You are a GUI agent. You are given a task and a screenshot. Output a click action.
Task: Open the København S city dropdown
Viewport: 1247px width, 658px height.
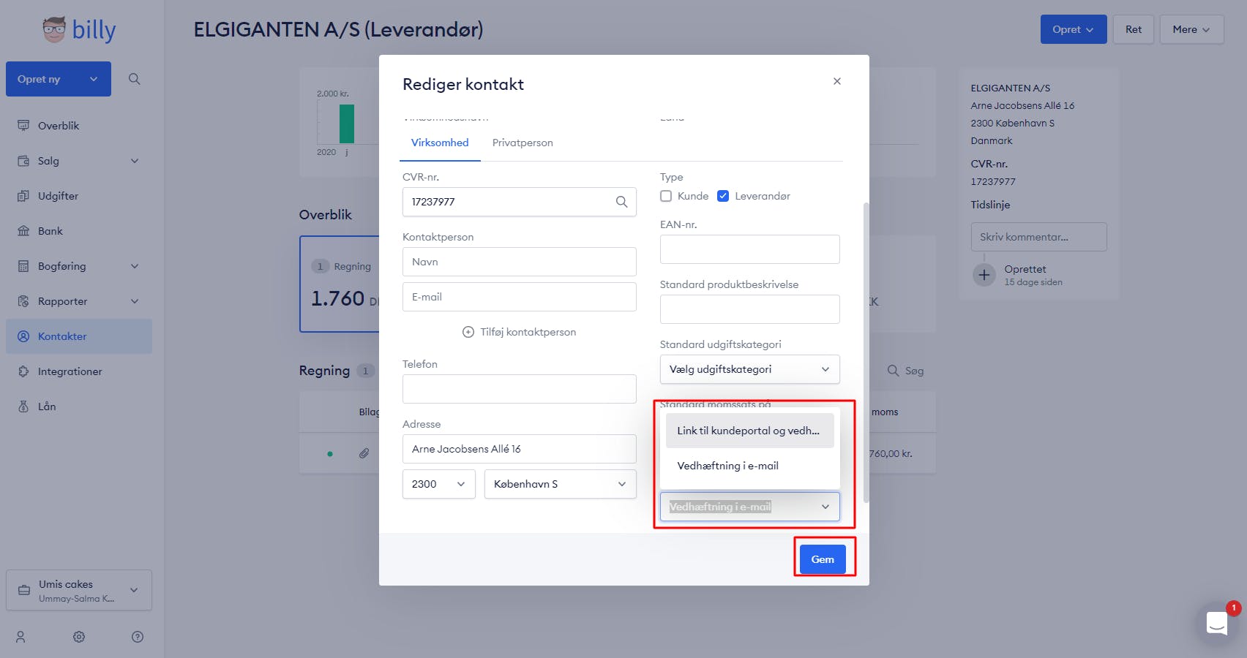click(x=561, y=484)
